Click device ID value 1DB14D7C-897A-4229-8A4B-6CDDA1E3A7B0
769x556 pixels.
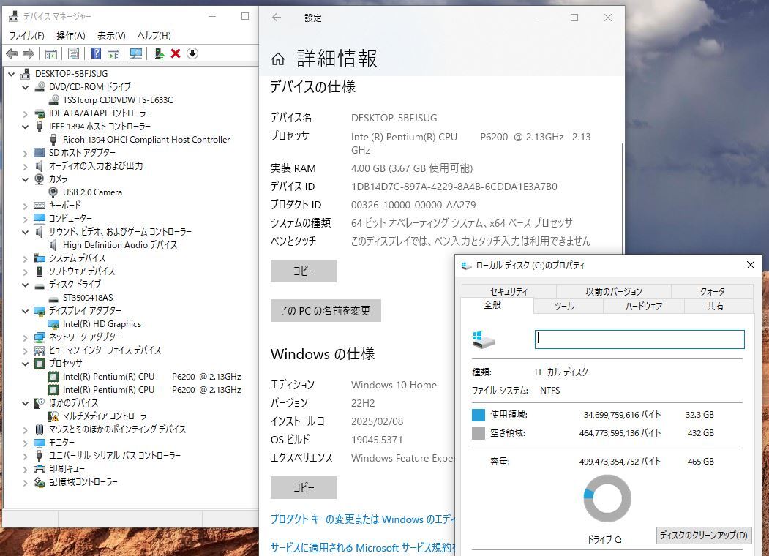[x=454, y=187]
